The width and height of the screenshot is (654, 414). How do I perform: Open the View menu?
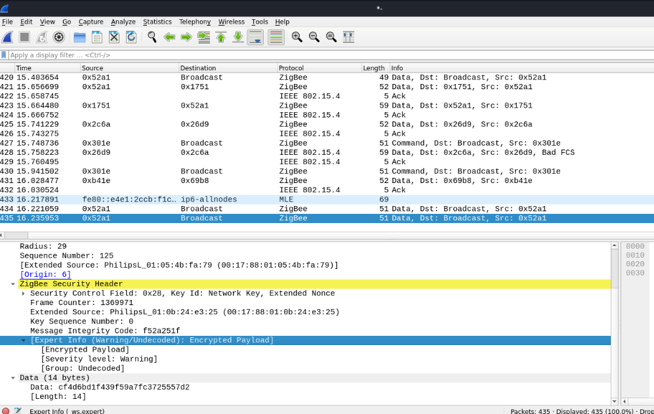pyautogui.click(x=47, y=22)
